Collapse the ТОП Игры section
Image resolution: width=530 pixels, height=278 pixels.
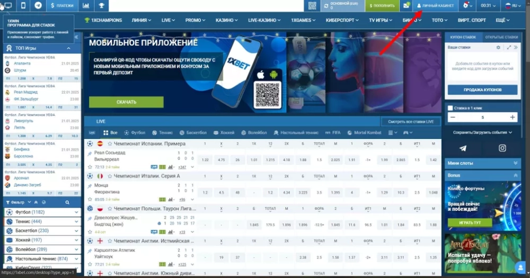pos(68,48)
